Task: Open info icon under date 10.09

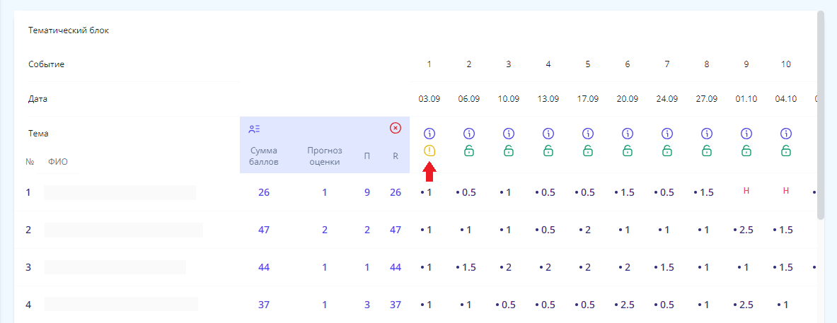Action: tap(509, 134)
